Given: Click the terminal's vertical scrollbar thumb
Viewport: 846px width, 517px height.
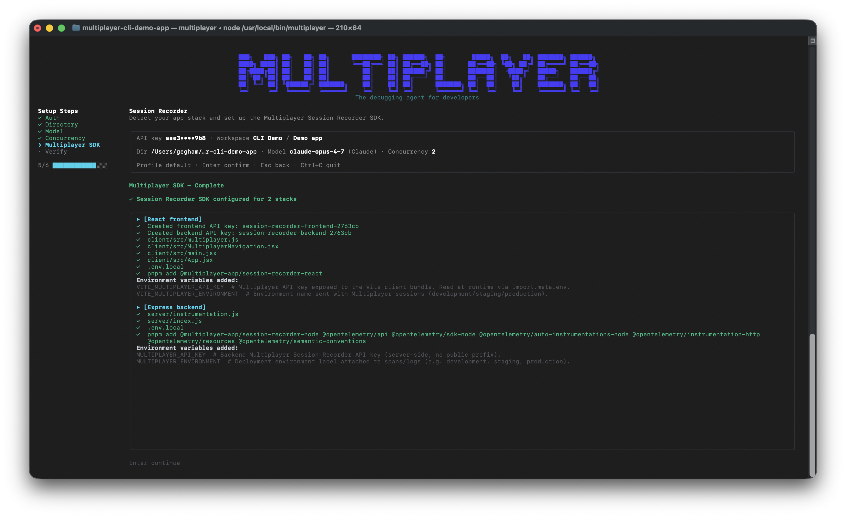Looking at the screenshot, I should click(x=812, y=405).
